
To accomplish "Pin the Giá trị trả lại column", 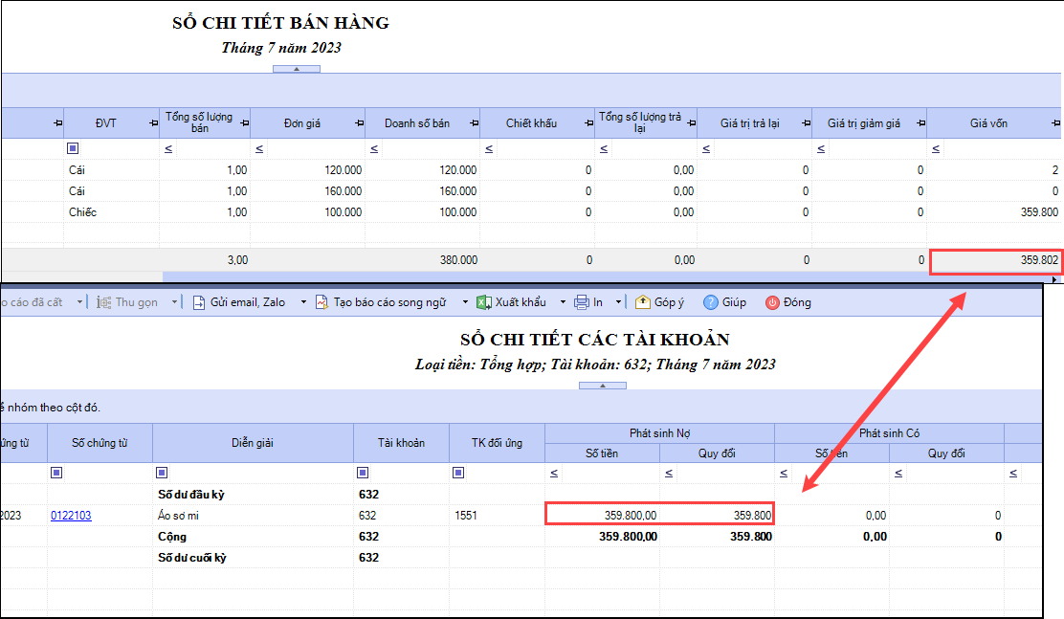I will [x=807, y=123].
